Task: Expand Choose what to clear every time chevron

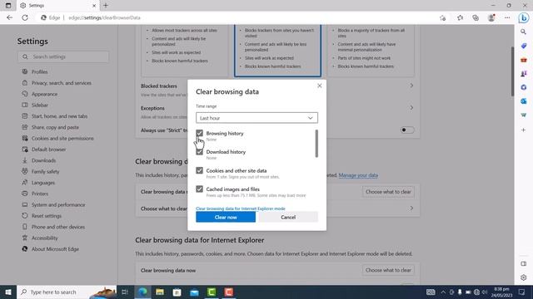Action: coord(411,208)
